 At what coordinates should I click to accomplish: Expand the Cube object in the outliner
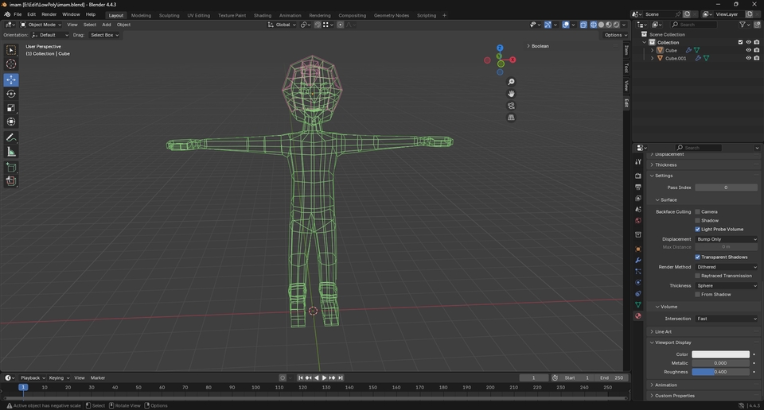point(653,50)
